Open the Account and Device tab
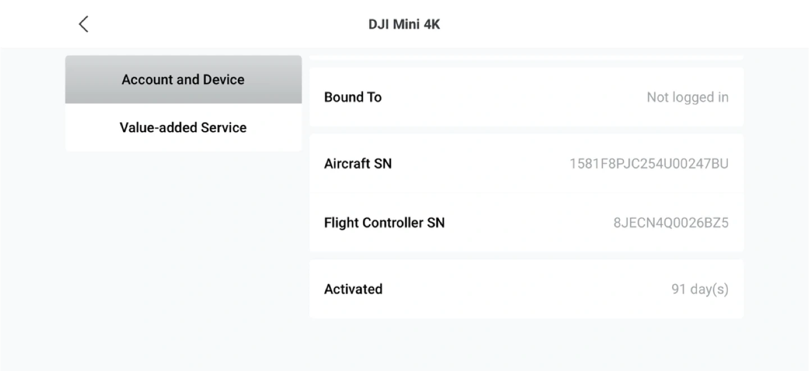809x371 pixels. pos(183,80)
